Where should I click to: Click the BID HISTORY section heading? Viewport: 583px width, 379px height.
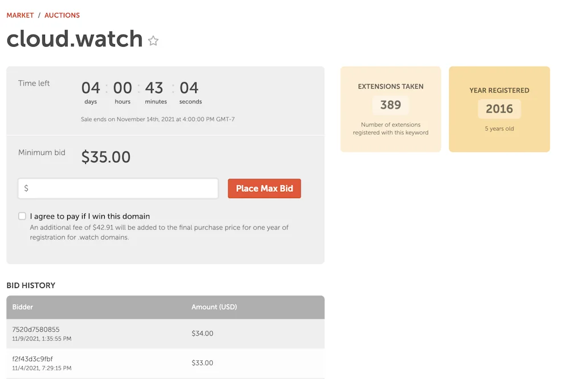(x=31, y=285)
